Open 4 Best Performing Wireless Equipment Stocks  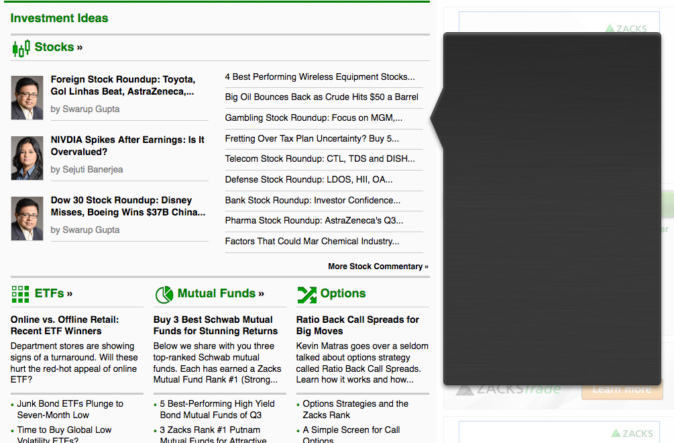(319, 77)
